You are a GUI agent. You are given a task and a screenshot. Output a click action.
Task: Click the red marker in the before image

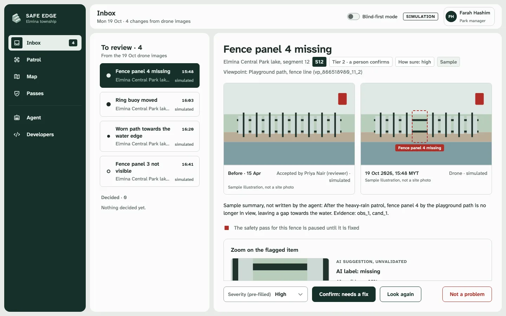click(x=342, y=99)
